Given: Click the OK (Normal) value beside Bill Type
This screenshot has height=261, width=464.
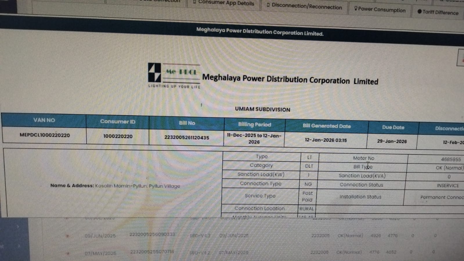Looking at the screenshot, I should pos(450,168).
